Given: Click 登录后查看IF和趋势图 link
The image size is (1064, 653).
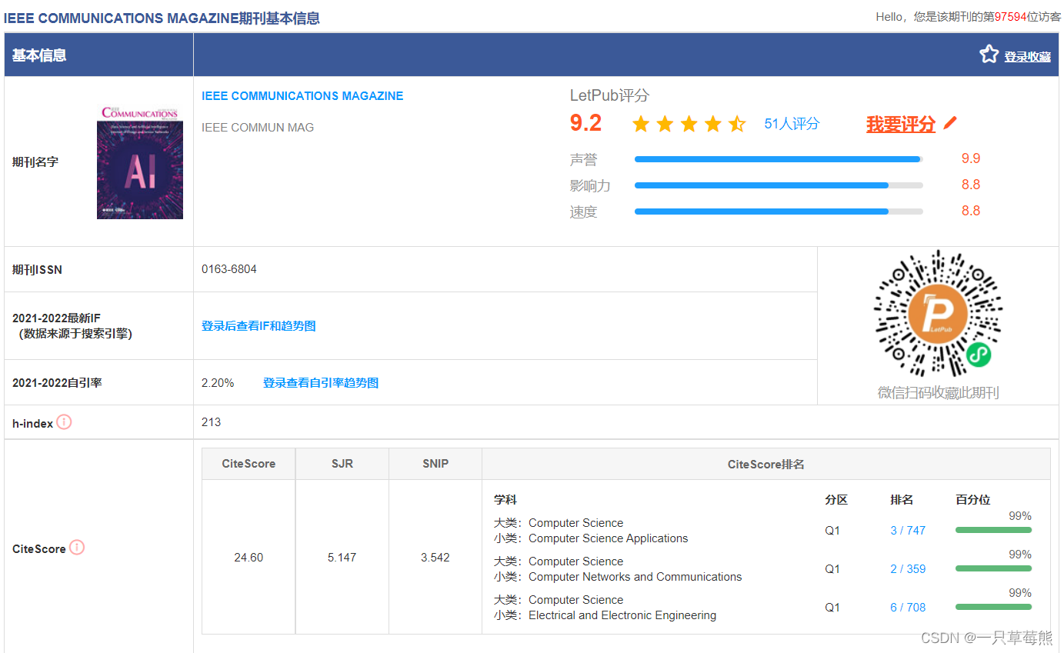Looking at the screenshot, I should point(258,326).
